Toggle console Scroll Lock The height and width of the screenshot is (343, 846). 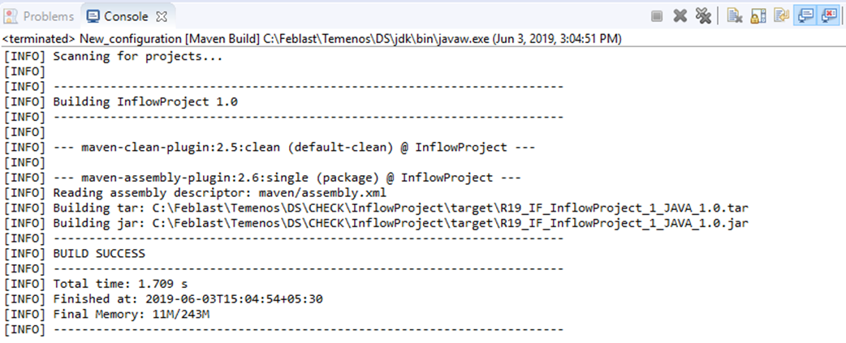click(x=758, y=15)
